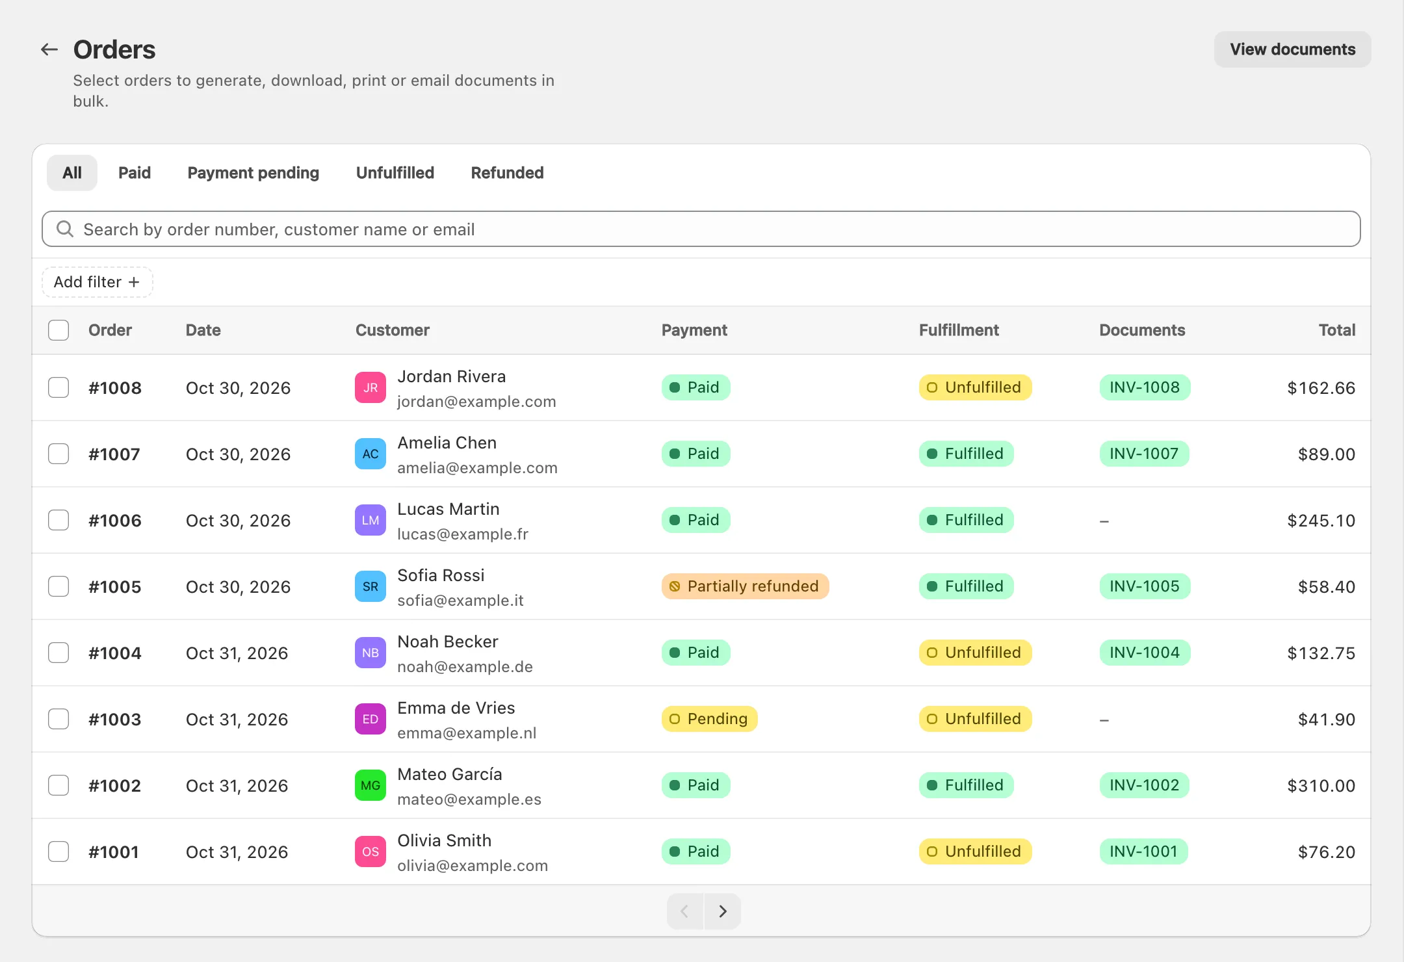
Task: Click Amelia Chen's AC avatar
Action: point(370,454)
